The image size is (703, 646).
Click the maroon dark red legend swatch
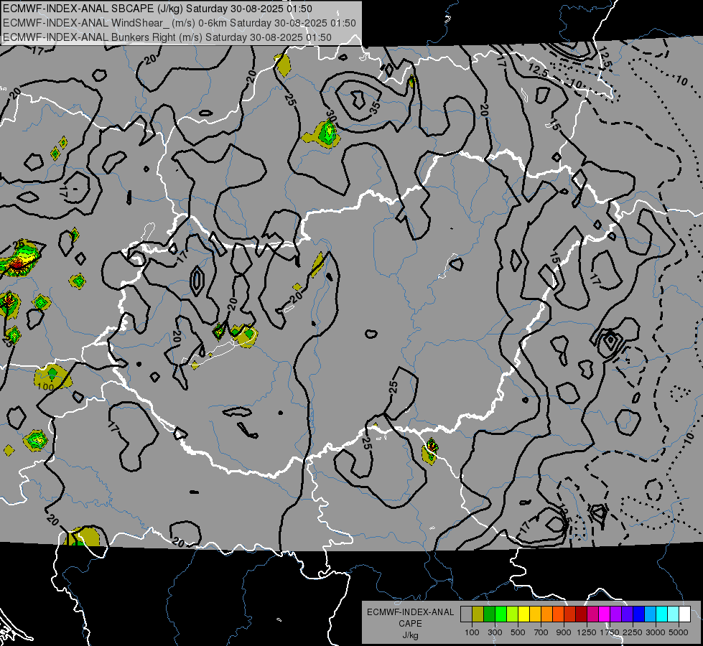tap(581, 614)
